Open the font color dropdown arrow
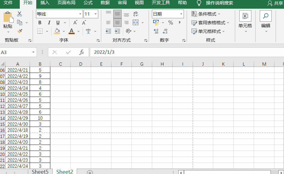Image resolution: width=284 pixels, height=174 pixels. [x=78, y=31]
